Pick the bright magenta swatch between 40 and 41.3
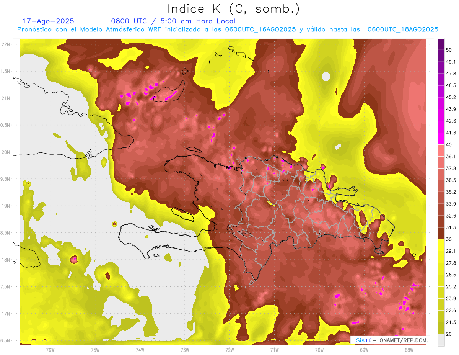 tap(441, 139)
